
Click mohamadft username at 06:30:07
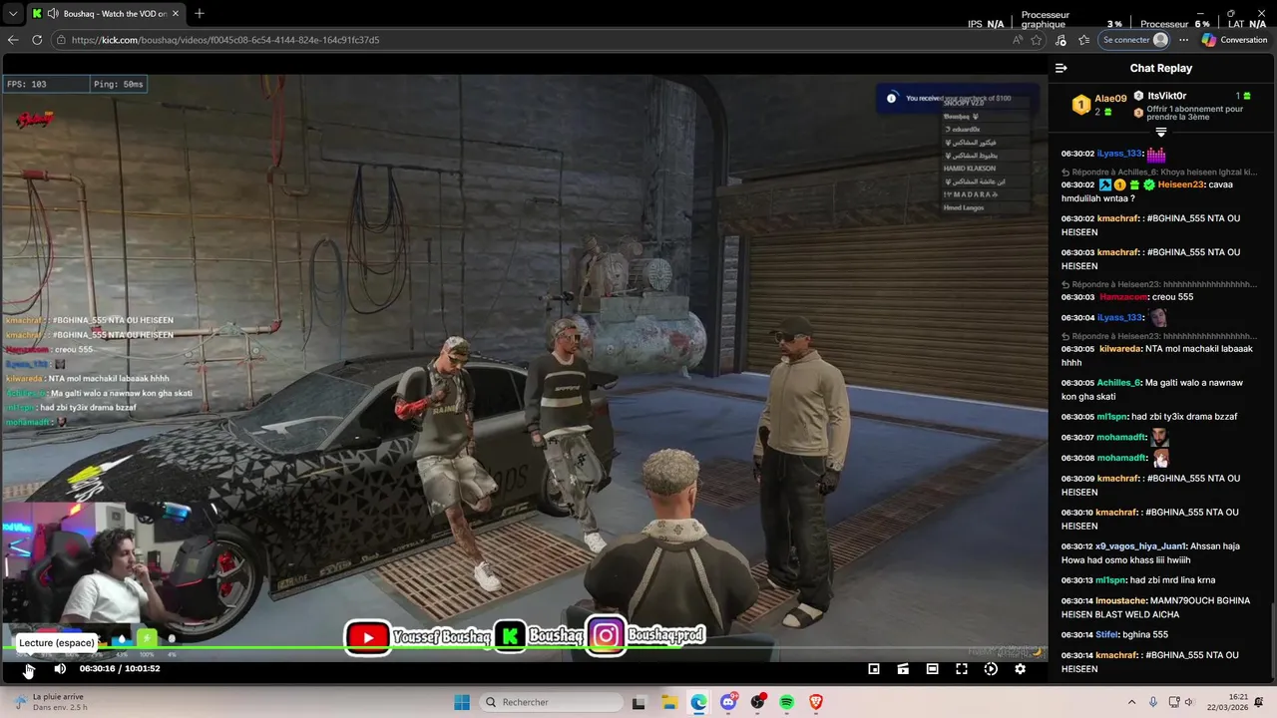click(1122, 438)
